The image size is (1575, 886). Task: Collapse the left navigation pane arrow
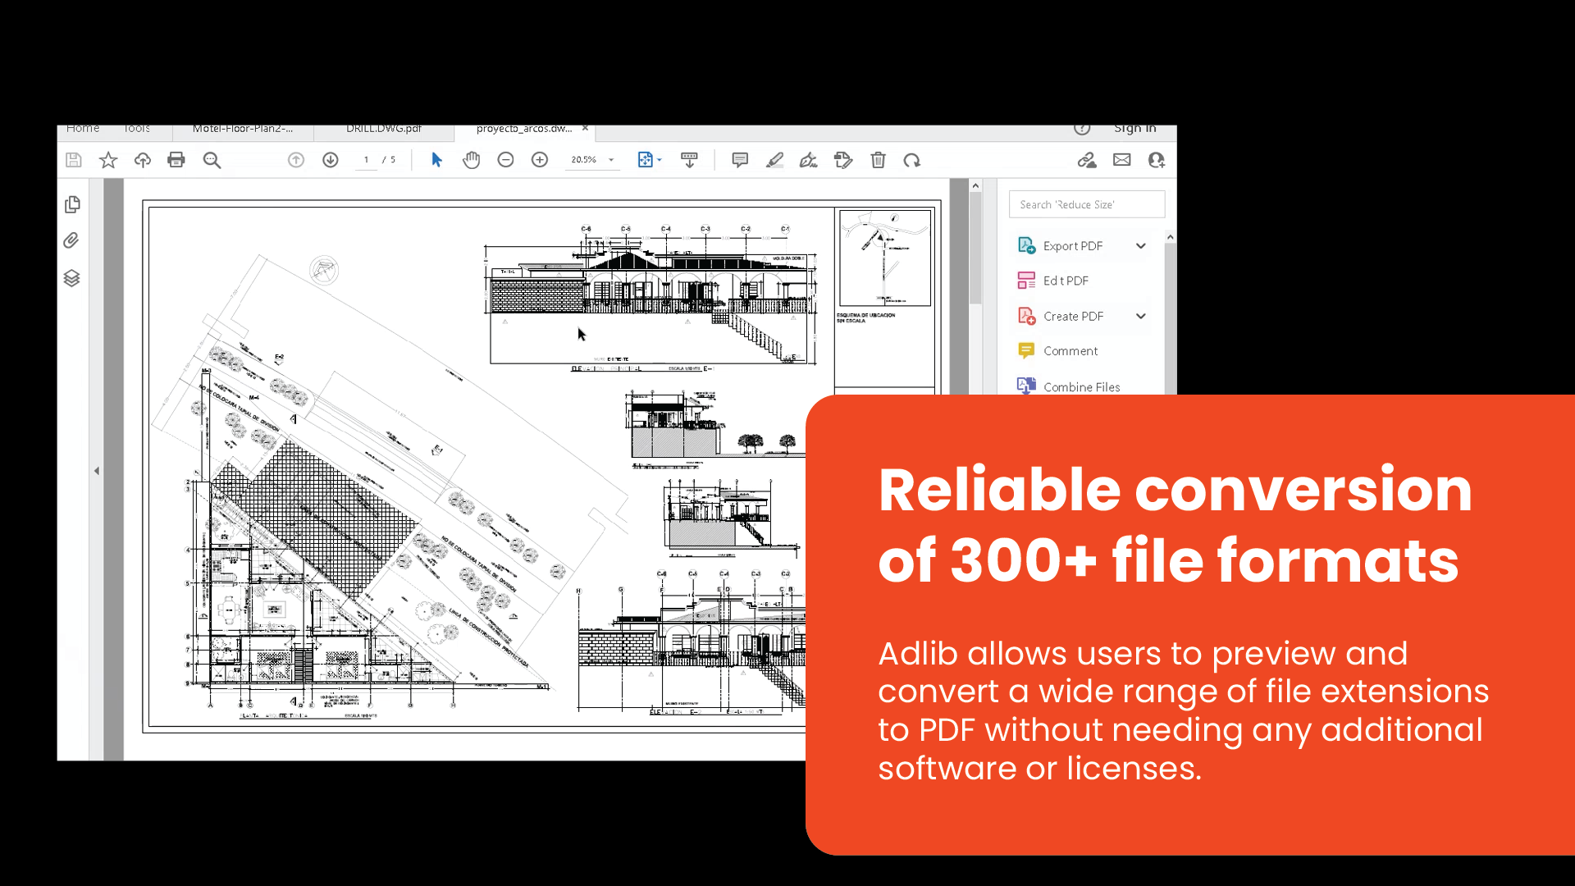(x=97, y=471)
